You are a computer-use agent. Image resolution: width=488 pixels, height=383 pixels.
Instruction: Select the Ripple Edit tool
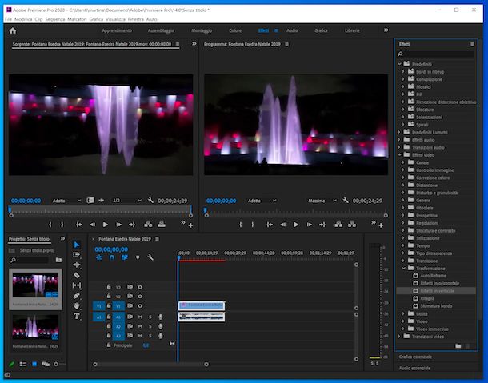(x=77, y=265)
